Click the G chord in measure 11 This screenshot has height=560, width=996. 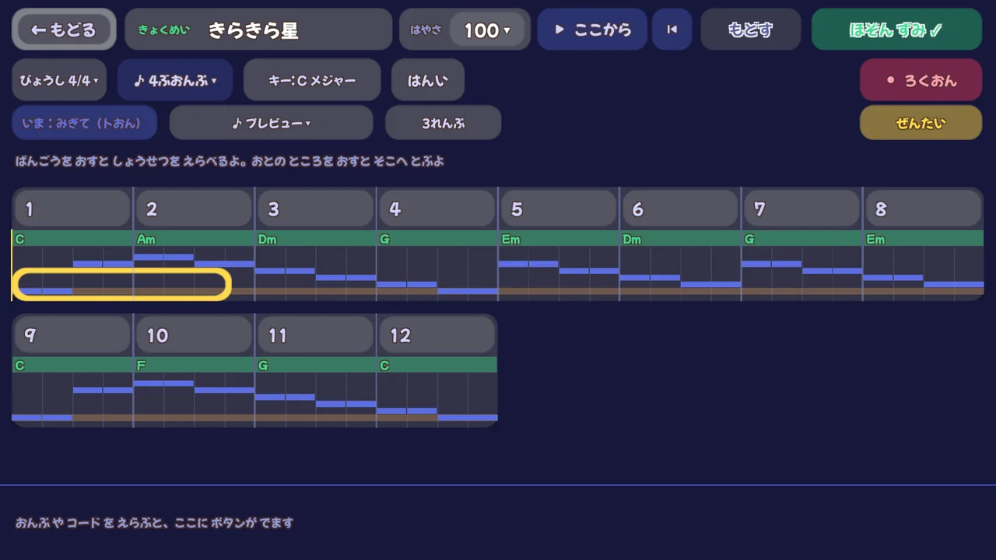pos(316,365)
